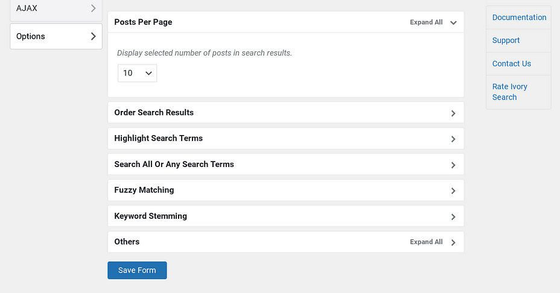This screenshot has width=560, height=293.
Task: Select the Options tab
Action: tap(56, 36)
